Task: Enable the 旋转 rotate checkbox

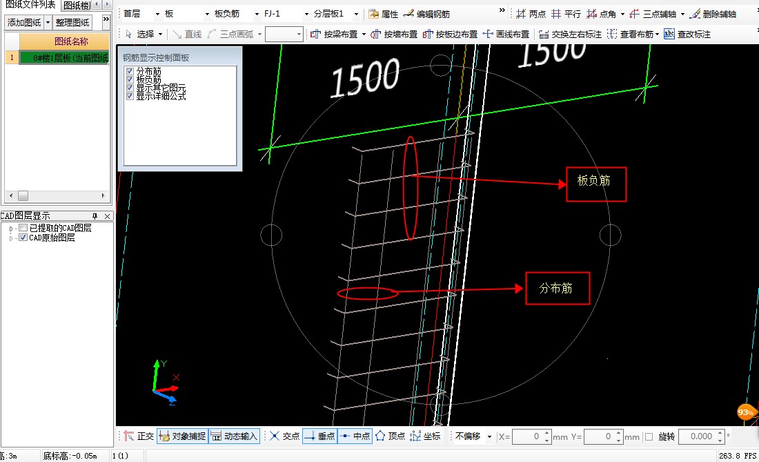Action: pyautogui.click(x=649, y=436)
